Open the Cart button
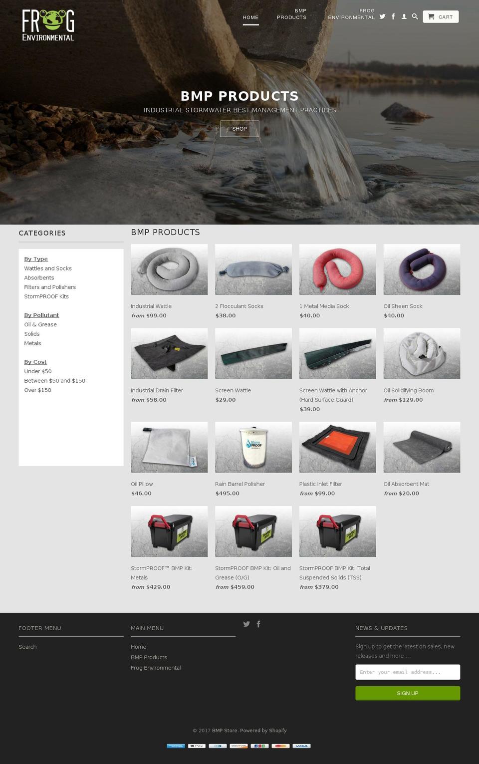This screenshot has width=479, height=764. [441, 16]
